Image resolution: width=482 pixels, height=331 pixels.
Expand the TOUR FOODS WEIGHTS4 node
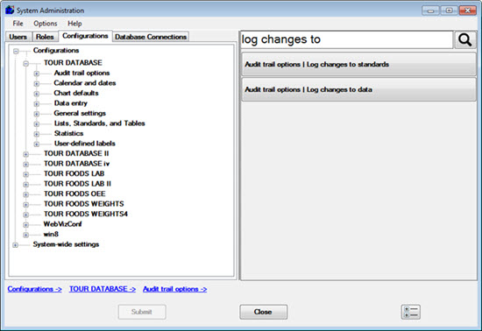[25, 215]
